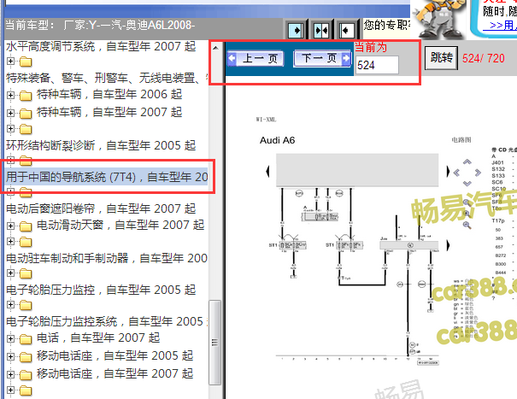Click the collapse-both-sides arrows toolbar button
Screen dimensions: 517x399
pyautogui.click(x=321, y=31)
